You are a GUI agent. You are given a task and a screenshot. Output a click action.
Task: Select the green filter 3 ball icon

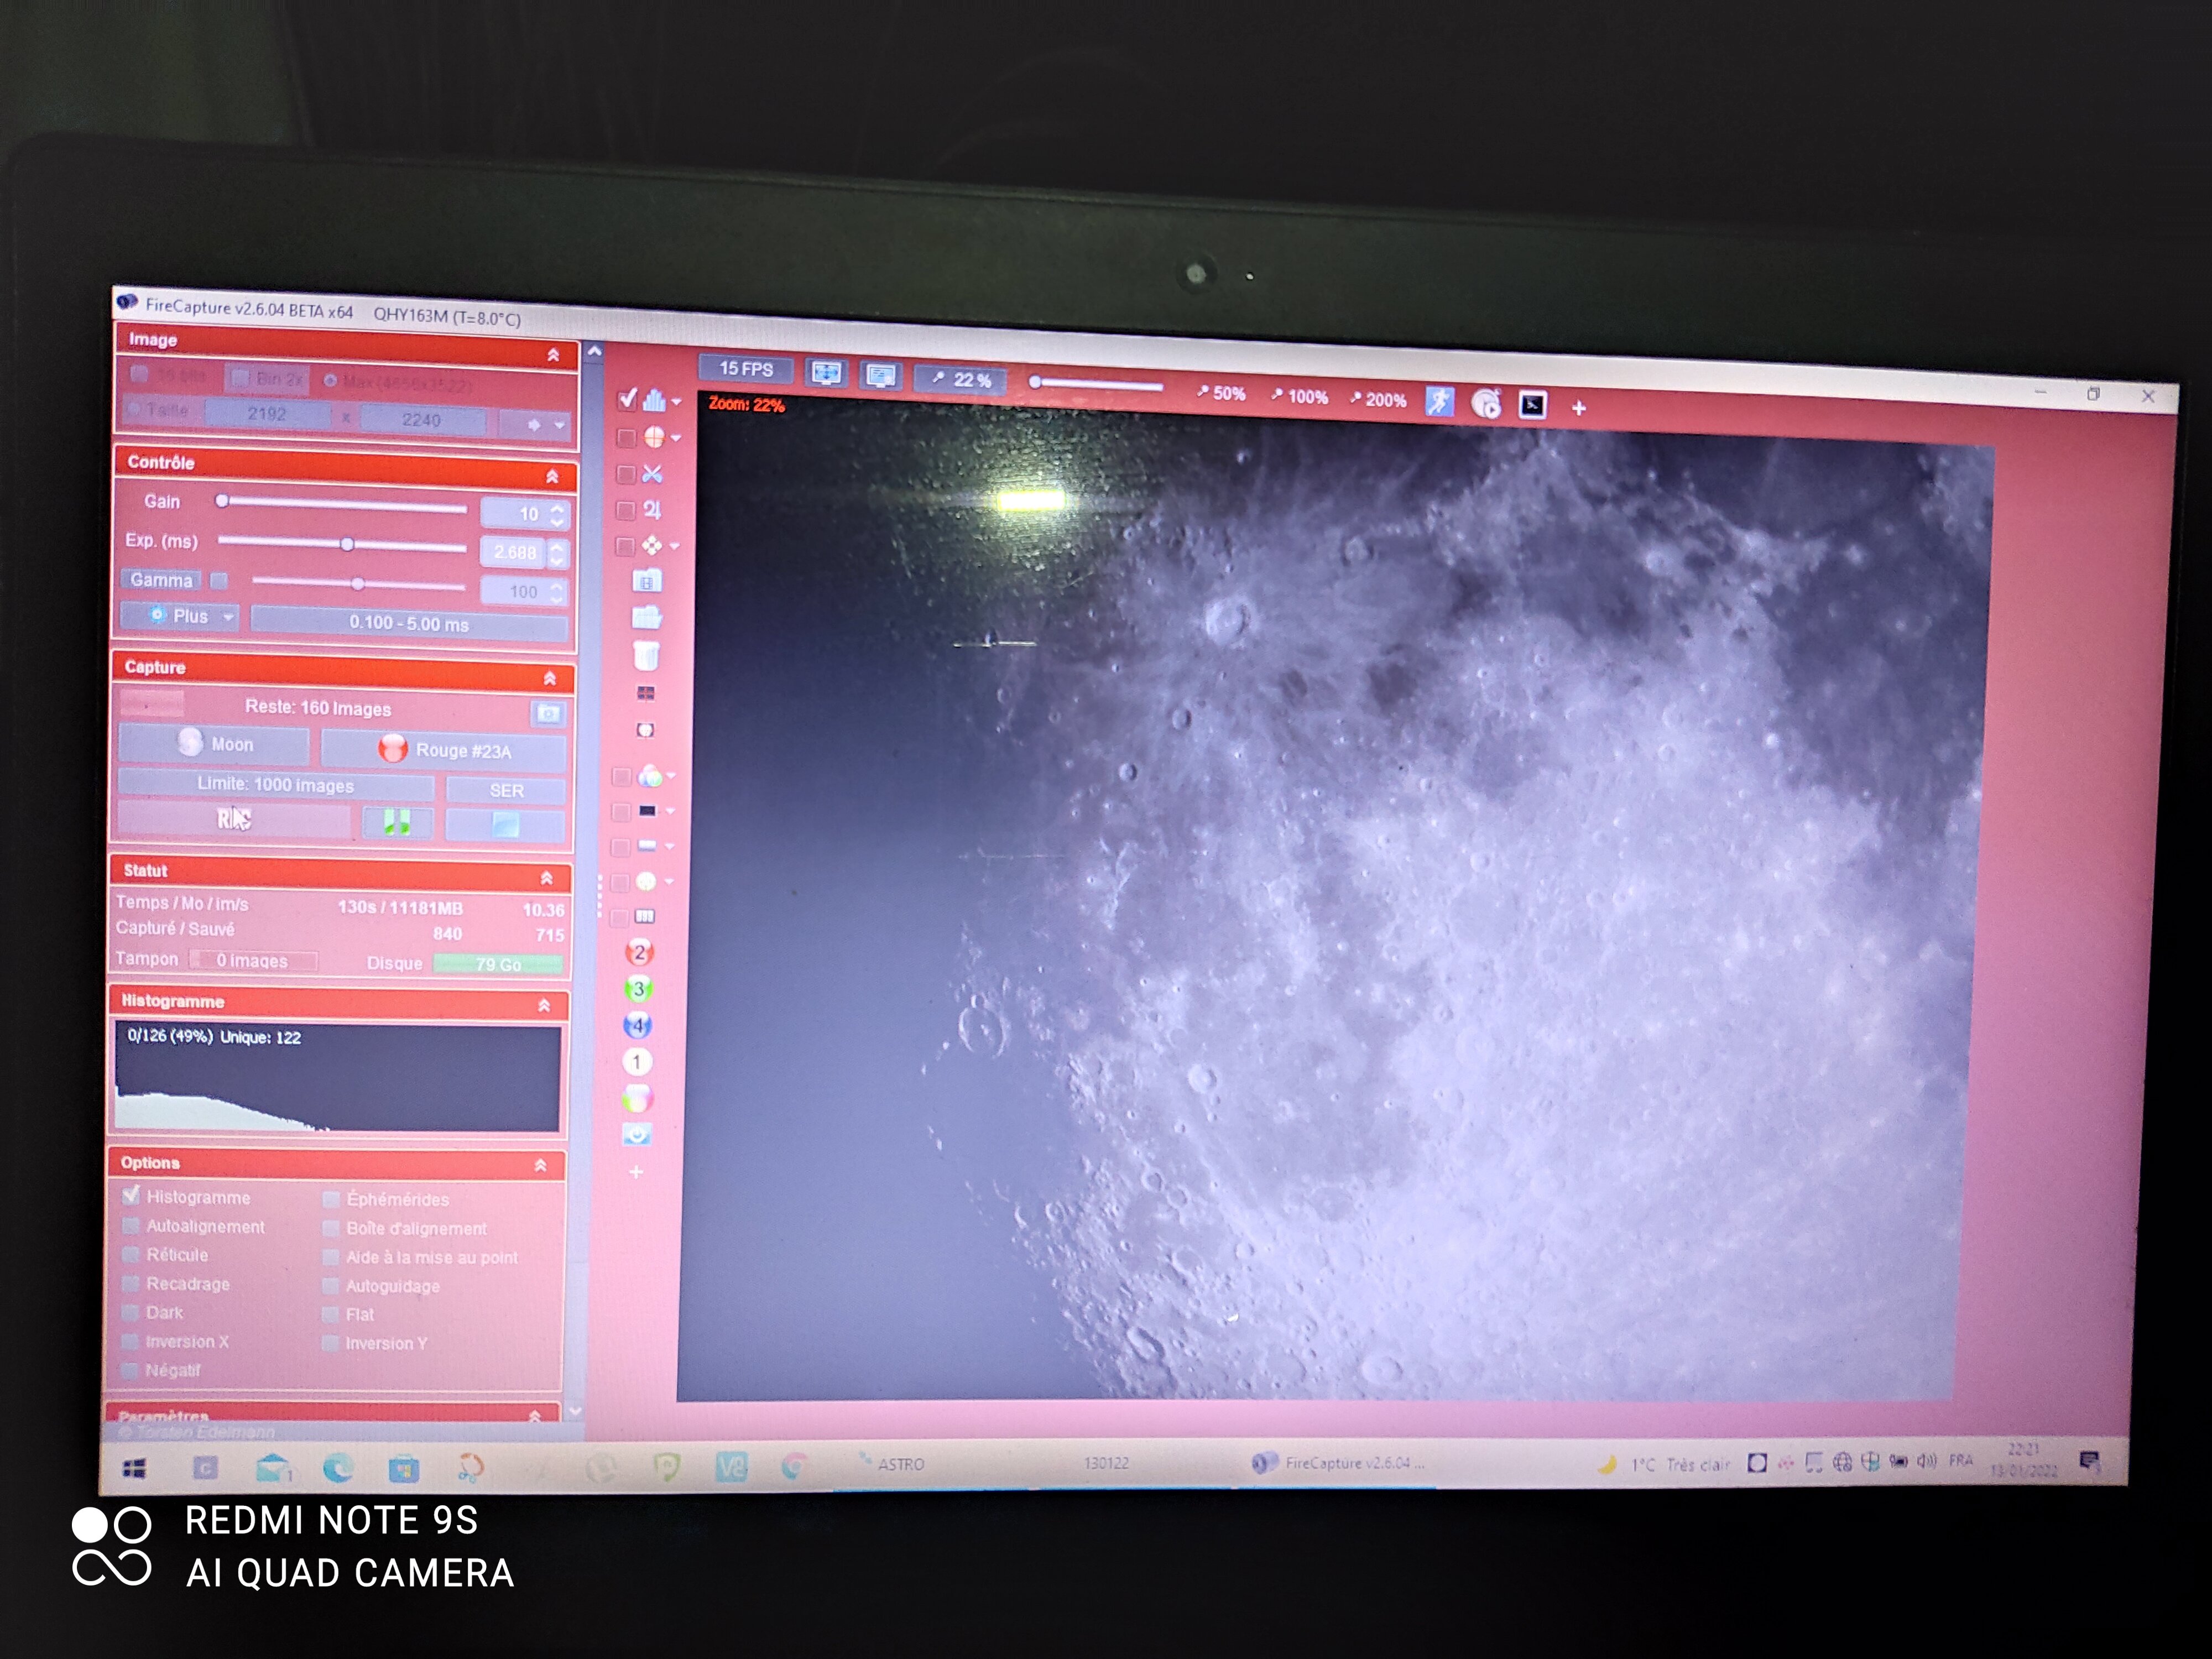tap(638, 989)
